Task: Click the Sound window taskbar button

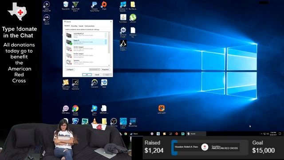Action: (196, 134)
